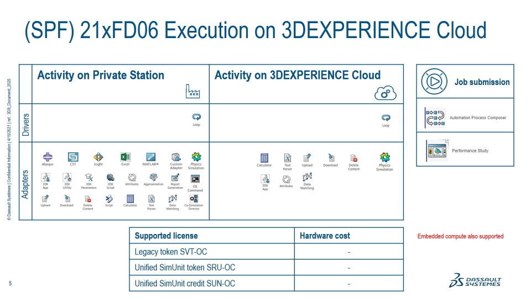Click the 'Hardware cost' column header
The image size is (531, 298).
click(325, 236)
